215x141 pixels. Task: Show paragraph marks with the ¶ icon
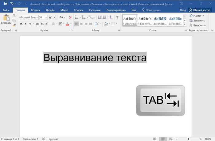(x=117, y=17)
